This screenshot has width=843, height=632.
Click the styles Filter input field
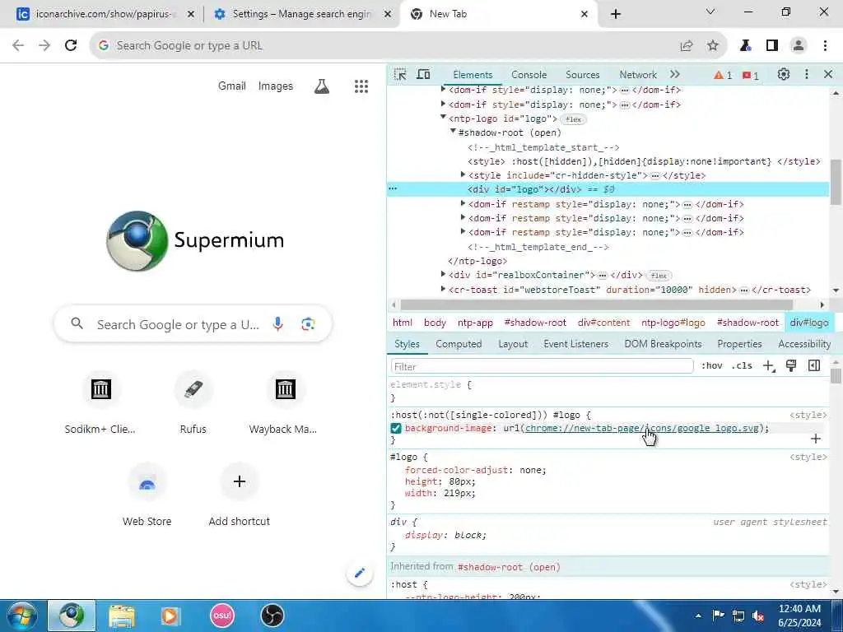coord(542,366)
